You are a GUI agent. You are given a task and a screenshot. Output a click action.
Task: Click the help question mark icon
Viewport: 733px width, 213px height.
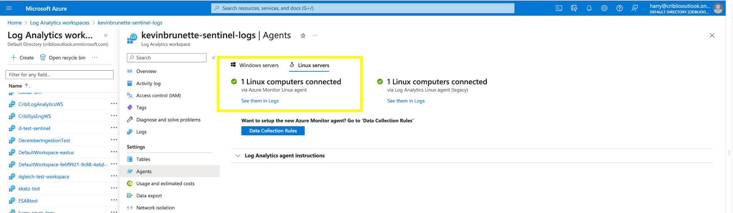pyautogui.click(x=619, y=8)
